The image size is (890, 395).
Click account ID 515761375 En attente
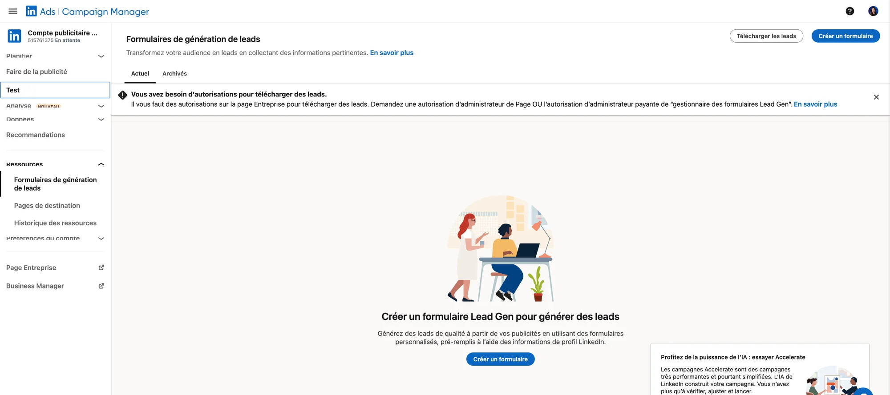click(54, 40)
